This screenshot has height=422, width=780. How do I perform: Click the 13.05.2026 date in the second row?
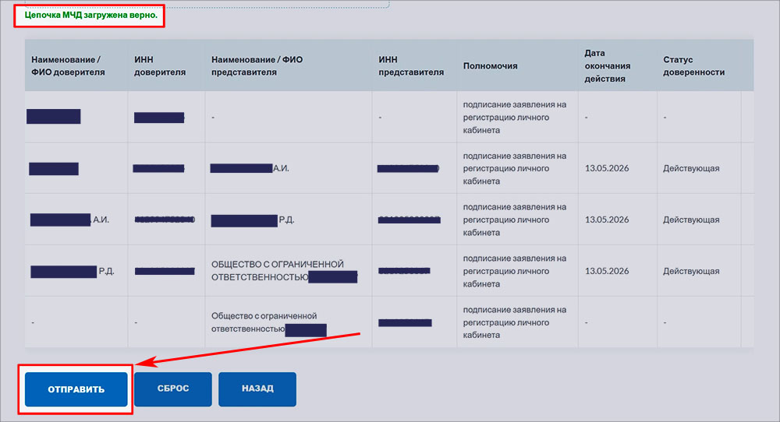pos(607,168)
